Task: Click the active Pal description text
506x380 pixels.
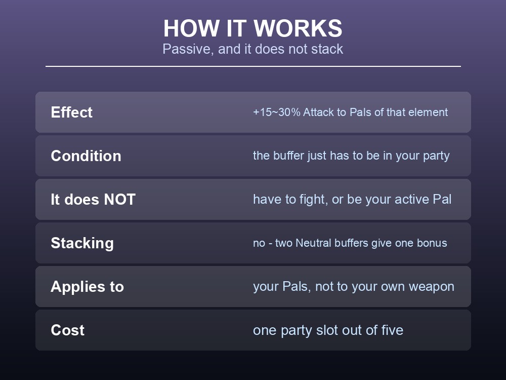Action: click(352, 199)
